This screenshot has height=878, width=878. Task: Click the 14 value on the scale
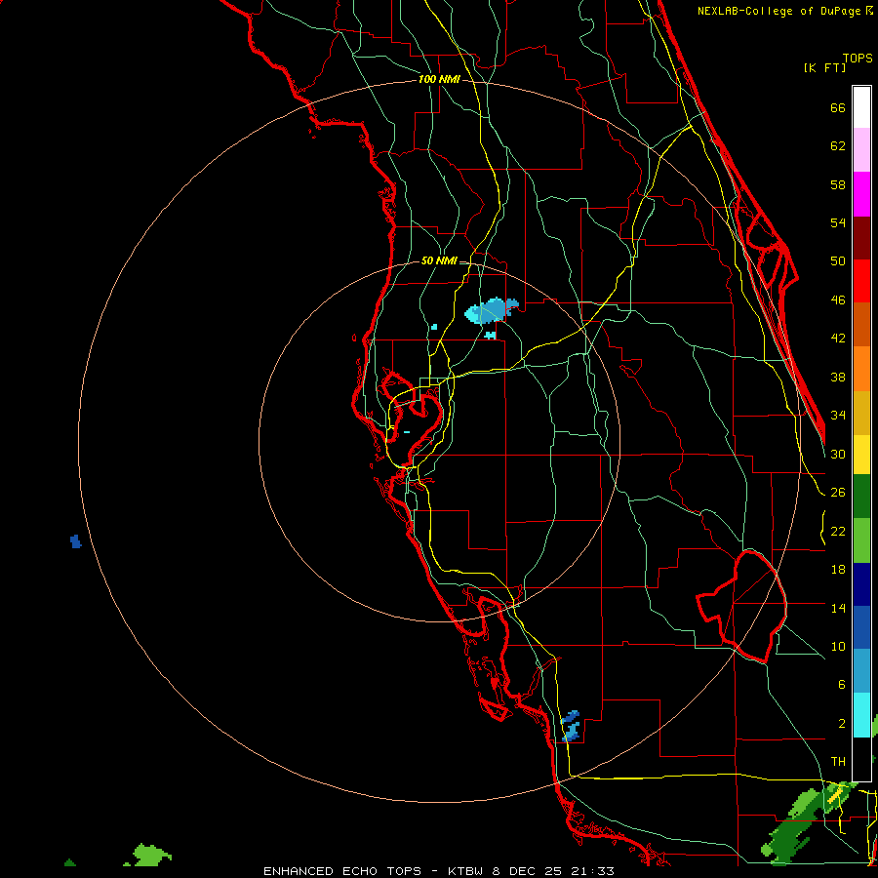838,608
